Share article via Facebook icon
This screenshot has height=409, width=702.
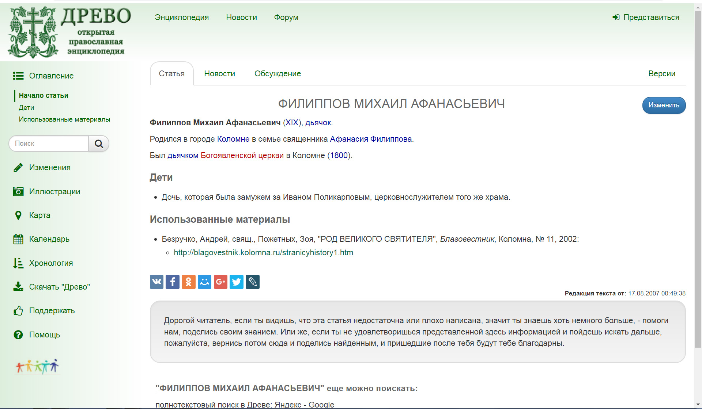click(173, 282)
